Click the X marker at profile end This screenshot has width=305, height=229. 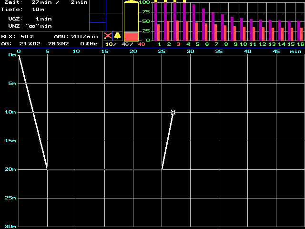173,112
